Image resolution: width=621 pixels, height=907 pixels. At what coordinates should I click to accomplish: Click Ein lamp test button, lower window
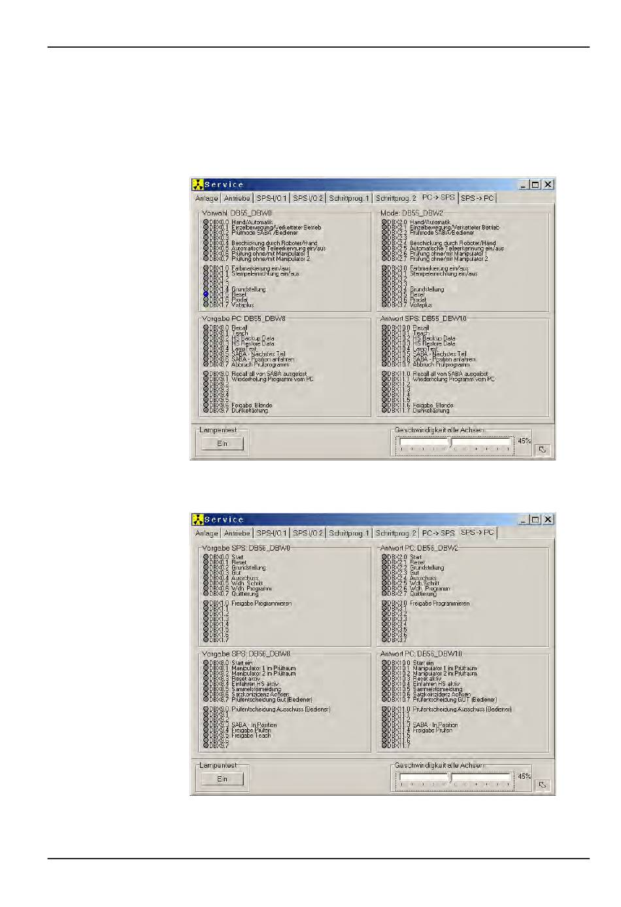pyautogui.click(x=222, y=778)
